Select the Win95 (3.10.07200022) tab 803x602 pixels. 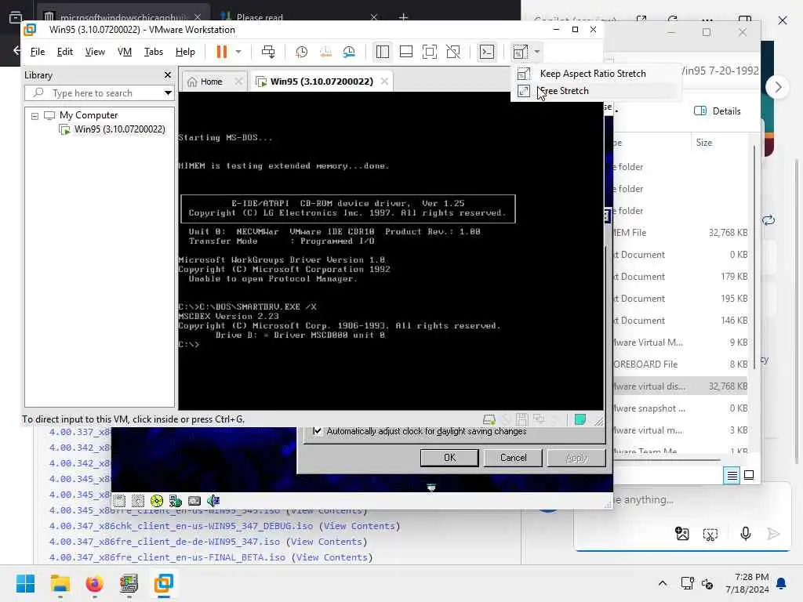pos(321,82)
